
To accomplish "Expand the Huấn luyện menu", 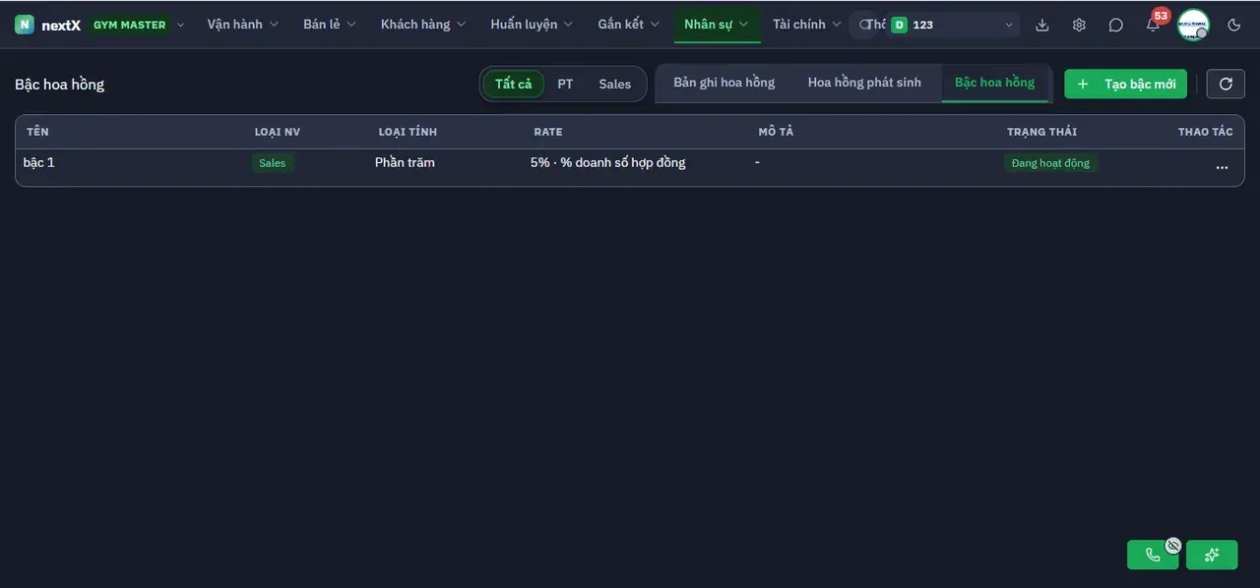I will [x=532, y=25].
